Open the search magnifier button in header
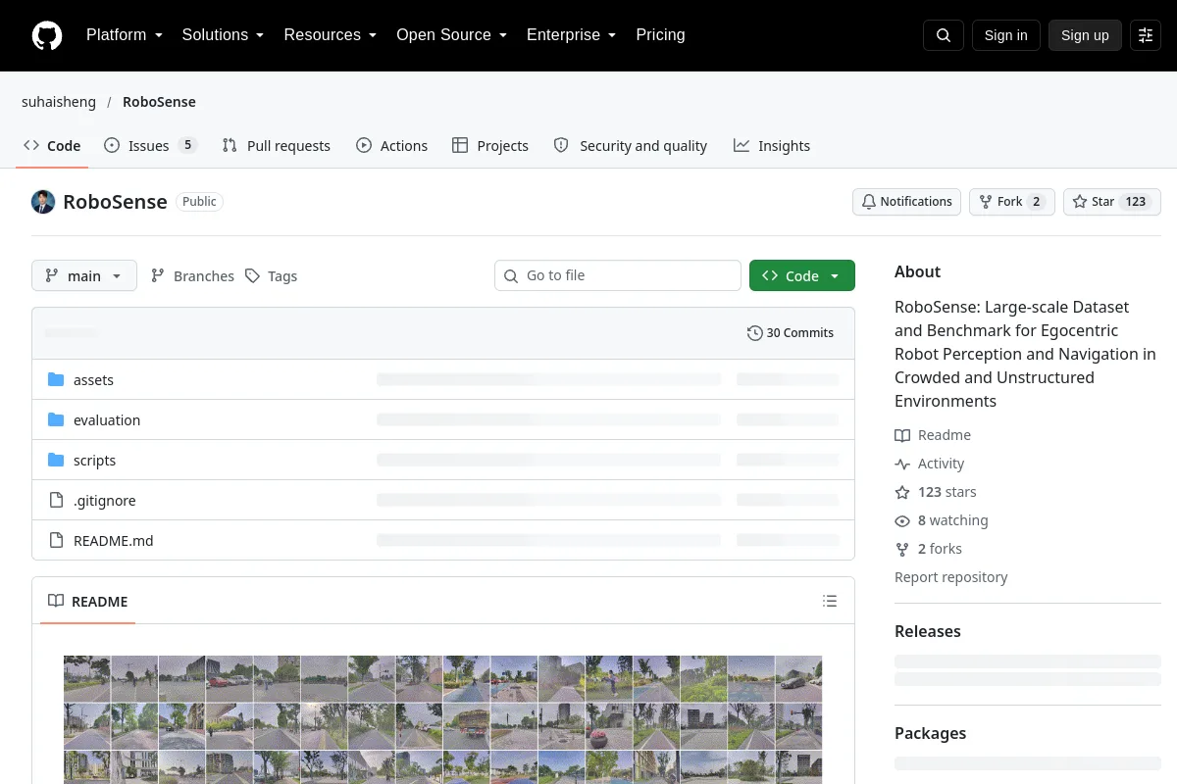Image resolution: width=1177 pixels, height=784 pixels. coord(944,35)
